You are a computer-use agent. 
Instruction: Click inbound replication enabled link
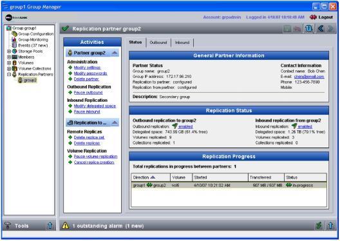tap(305, 126)
